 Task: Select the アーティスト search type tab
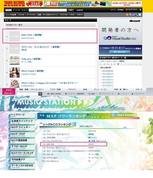point(16,10)
